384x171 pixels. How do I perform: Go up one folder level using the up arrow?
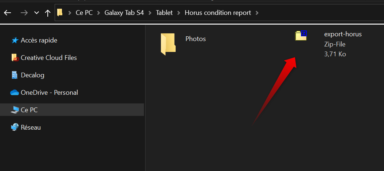47,13
